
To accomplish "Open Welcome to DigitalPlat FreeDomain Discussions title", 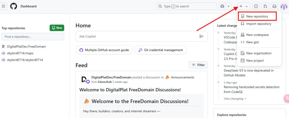I will (x=130, y=90).
